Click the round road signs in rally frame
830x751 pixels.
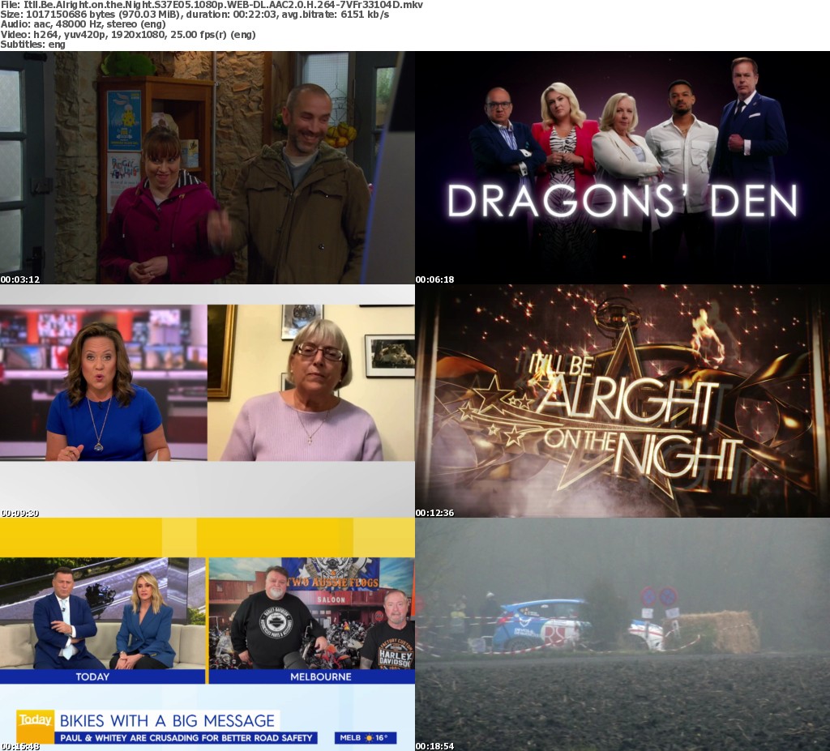pos(657,597)
